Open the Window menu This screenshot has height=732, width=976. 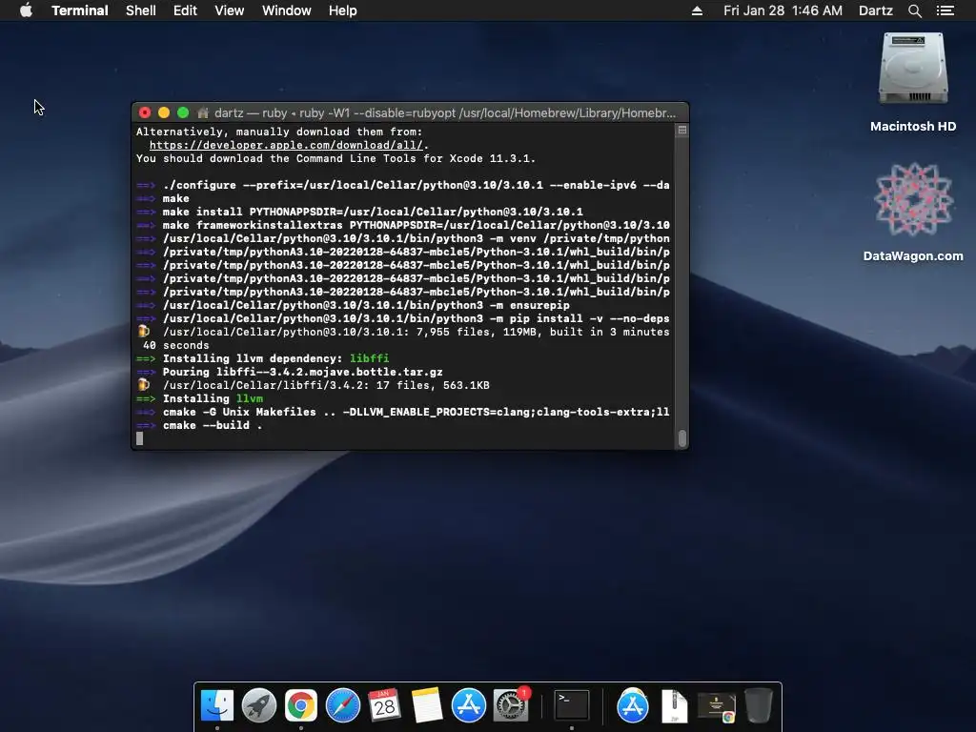click(x=286, y=10)
